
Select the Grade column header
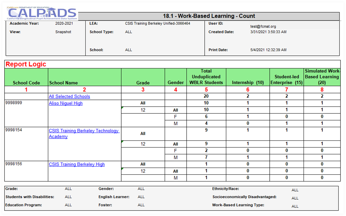[143, 83]
